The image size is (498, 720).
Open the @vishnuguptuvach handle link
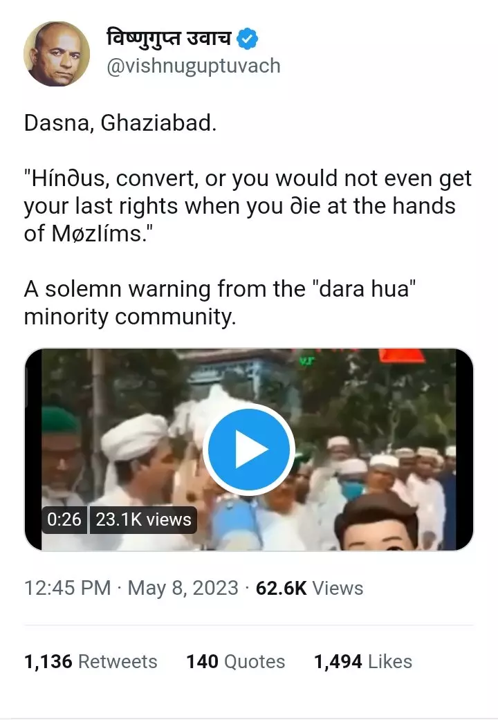tap(194, 66)
